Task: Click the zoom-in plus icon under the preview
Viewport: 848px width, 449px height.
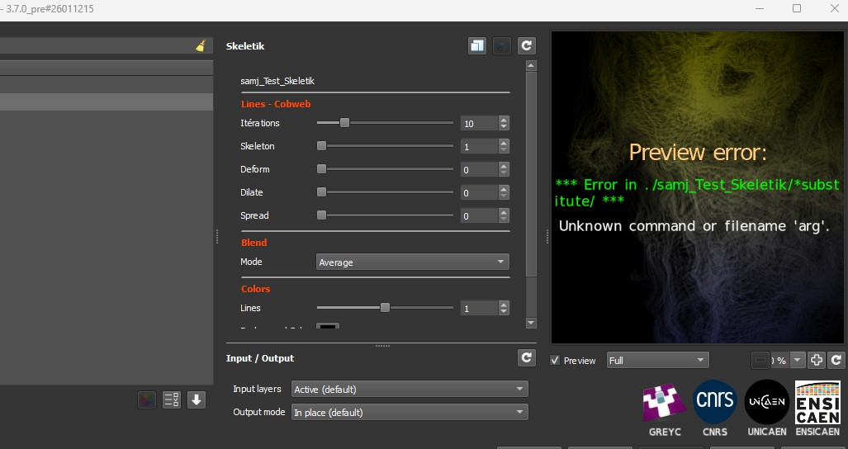Action: 816,360
